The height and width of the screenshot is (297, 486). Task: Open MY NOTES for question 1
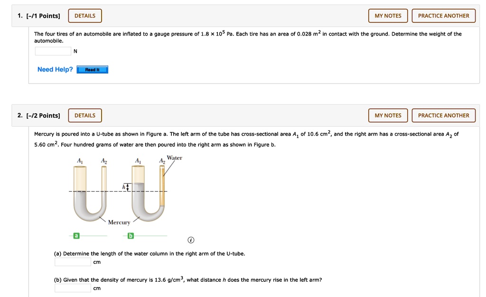(x=388, y=16)
